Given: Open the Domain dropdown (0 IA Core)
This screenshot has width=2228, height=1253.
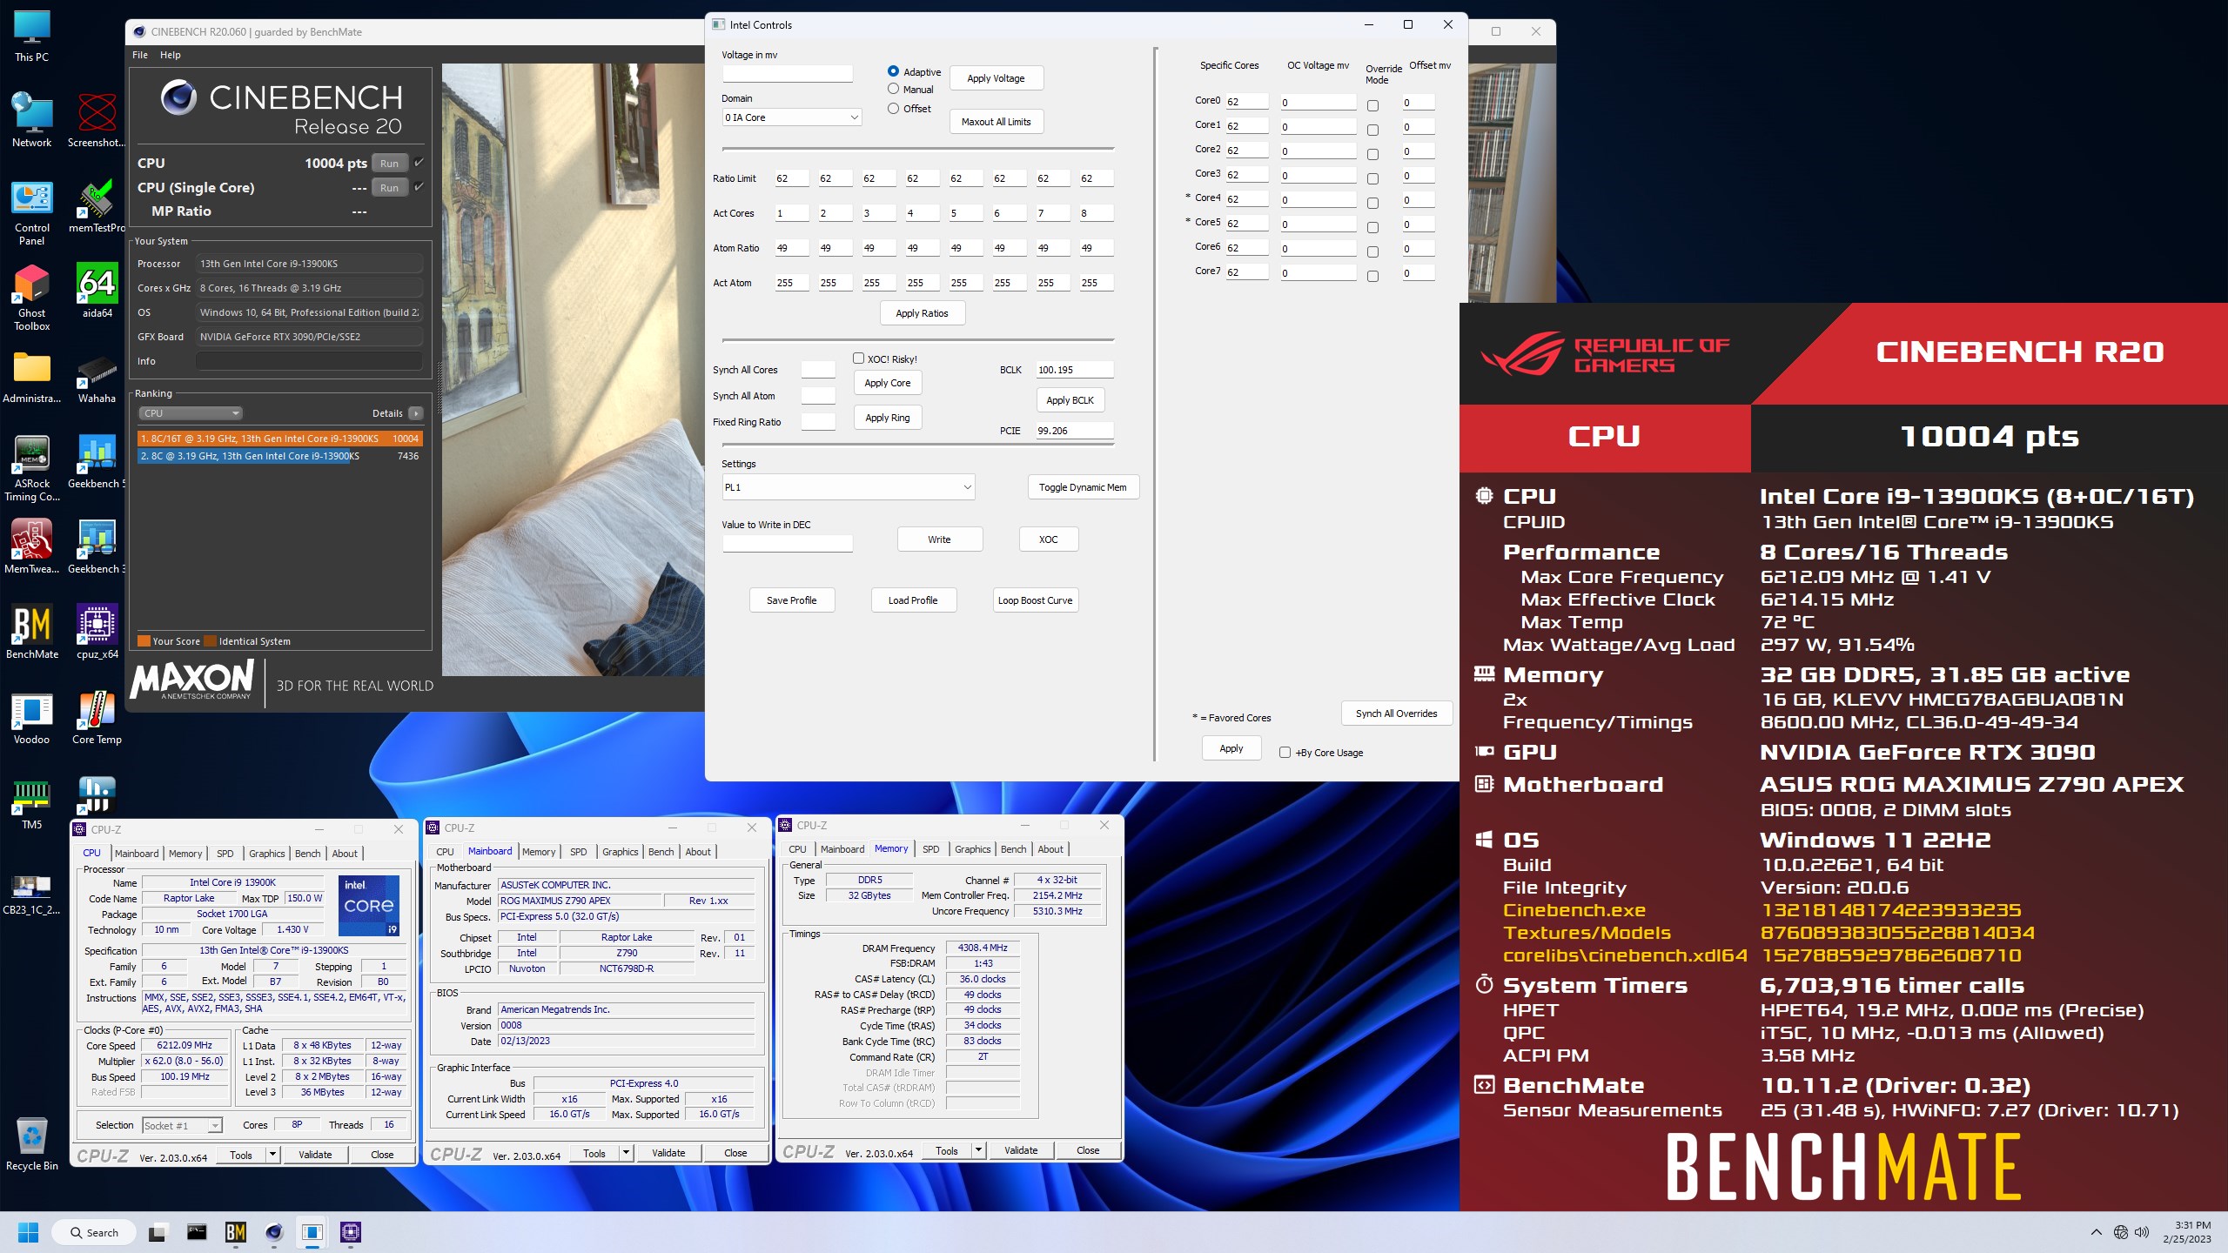Looking at the screenshot, I should (792, 117).
